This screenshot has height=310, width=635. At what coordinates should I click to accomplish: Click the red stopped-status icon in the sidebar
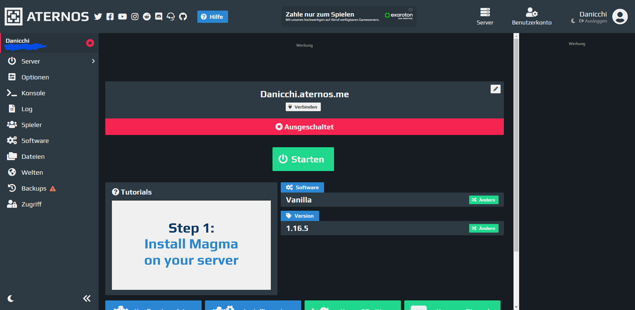tap(90, 43)
